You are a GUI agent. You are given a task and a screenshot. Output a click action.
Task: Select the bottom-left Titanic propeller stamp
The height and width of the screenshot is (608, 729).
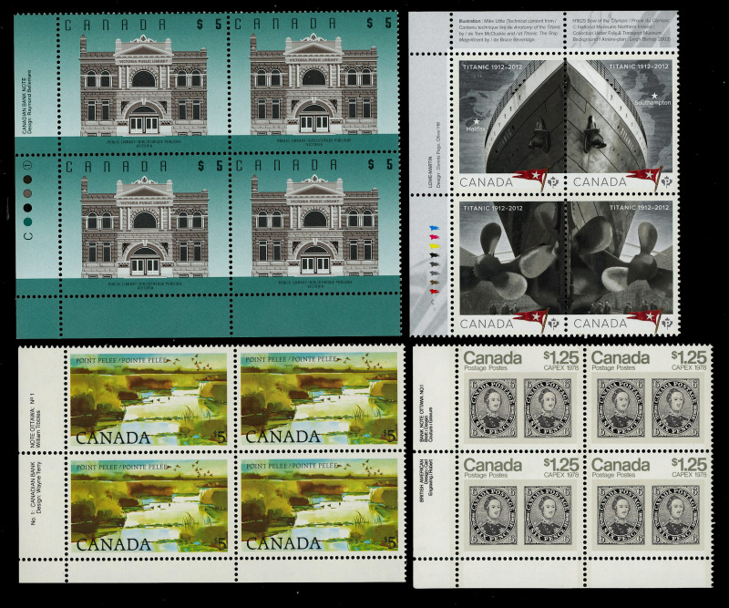pos(511,266)
